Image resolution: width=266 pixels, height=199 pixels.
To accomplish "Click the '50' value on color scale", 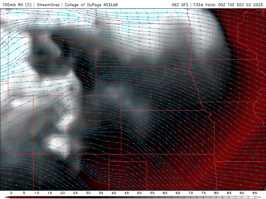I will [139, 193].
